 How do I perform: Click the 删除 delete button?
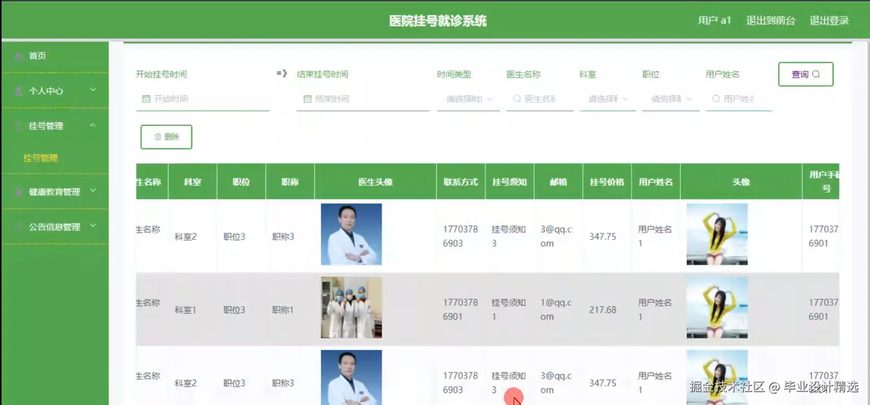tap(166, 137)
